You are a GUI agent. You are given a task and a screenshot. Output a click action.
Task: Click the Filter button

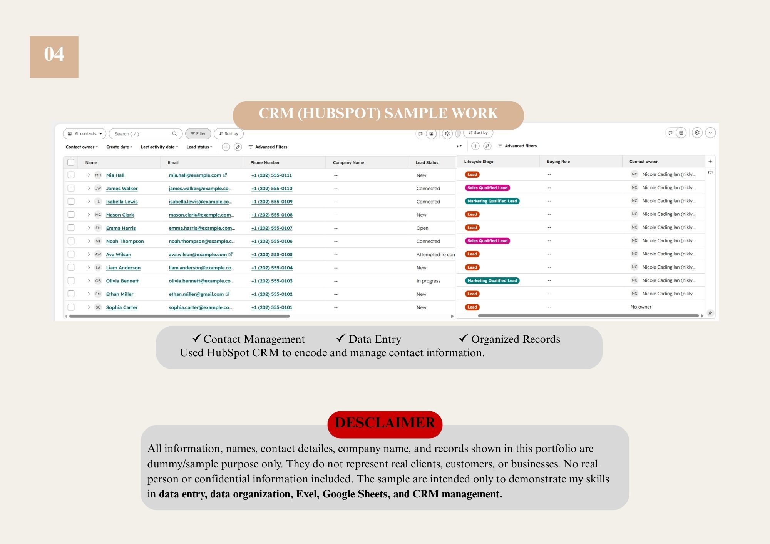pyautogui.click(x=198, y=134)
